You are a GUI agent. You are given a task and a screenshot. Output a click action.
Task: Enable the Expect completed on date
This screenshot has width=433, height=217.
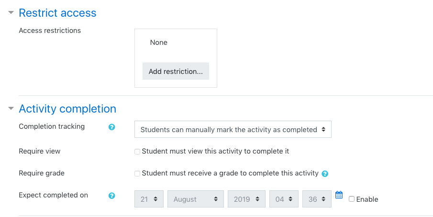tap(352, 199)
